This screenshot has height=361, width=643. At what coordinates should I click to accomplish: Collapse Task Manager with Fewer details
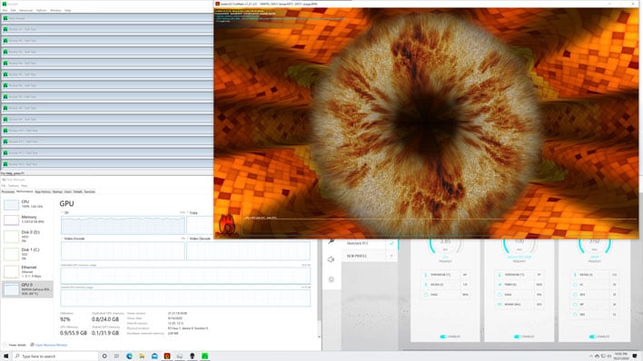(15, 345)
